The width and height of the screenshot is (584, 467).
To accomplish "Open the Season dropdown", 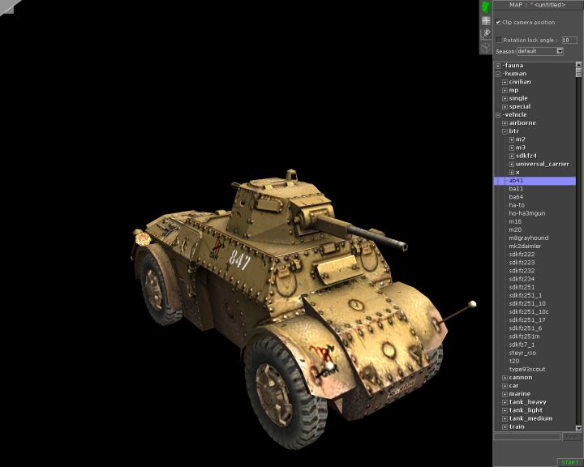I will (560, 51).
